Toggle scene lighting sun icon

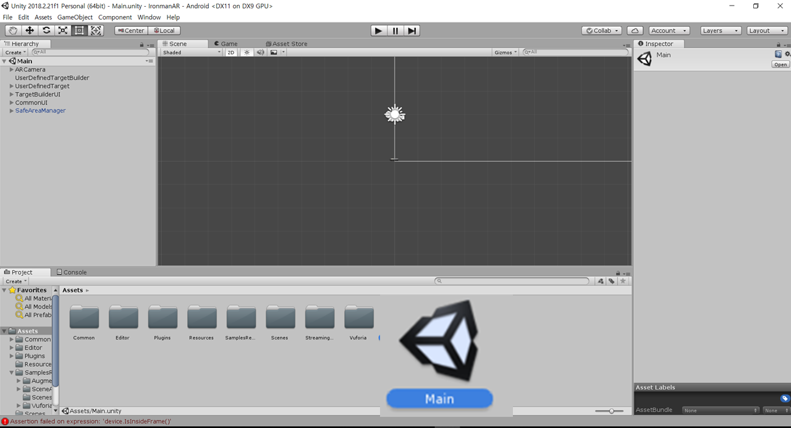point(247,53)
